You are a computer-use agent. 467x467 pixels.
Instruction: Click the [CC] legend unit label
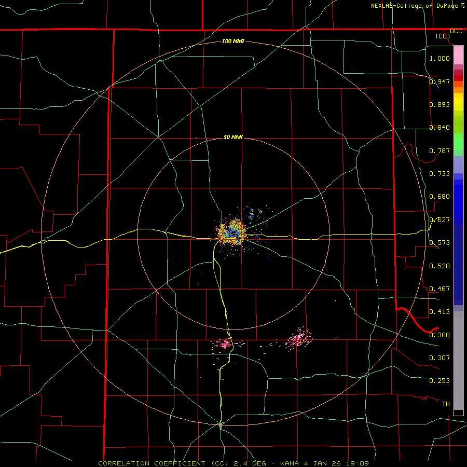coord(443,36)
